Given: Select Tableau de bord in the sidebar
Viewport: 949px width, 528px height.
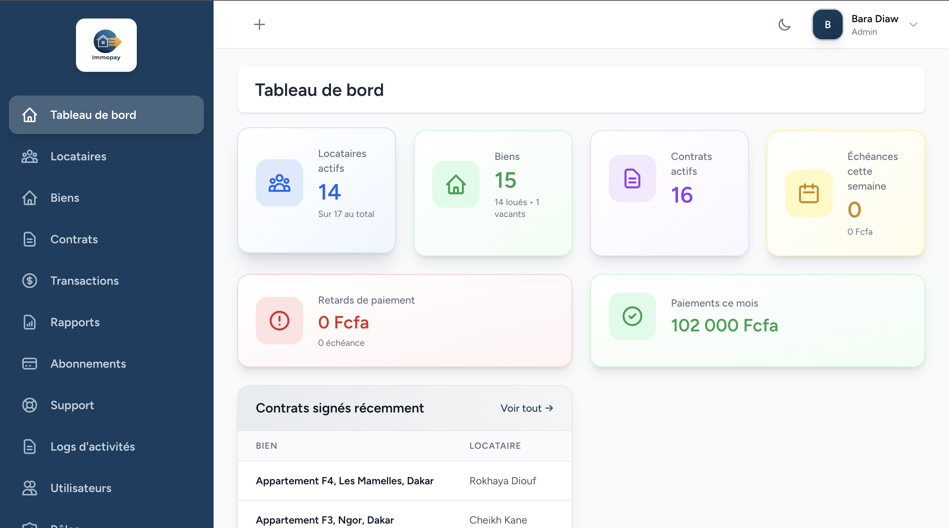Looking at the screenshot, I should 93,115.
